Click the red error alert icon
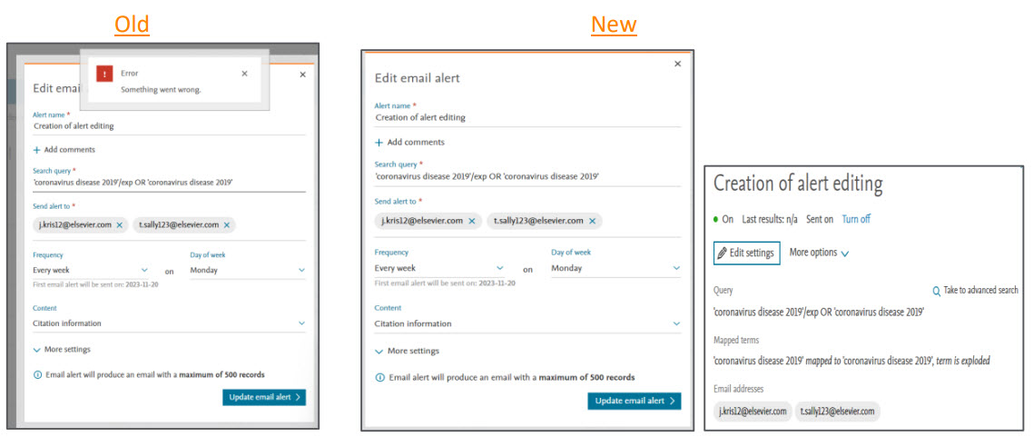 point(104,74)
